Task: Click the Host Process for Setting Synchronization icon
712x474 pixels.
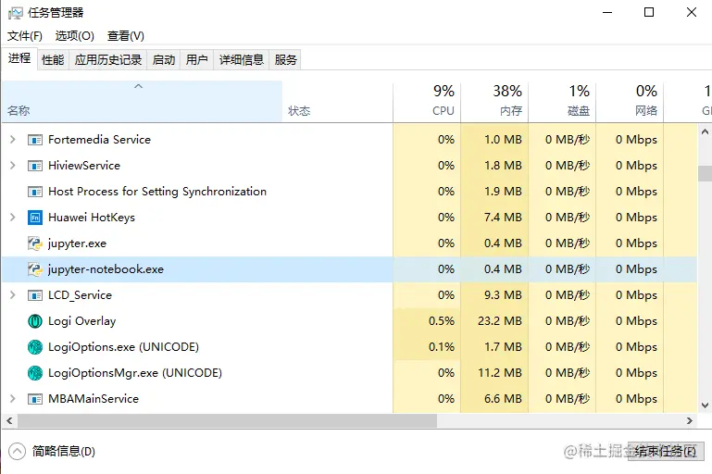Action: (35, 192)
